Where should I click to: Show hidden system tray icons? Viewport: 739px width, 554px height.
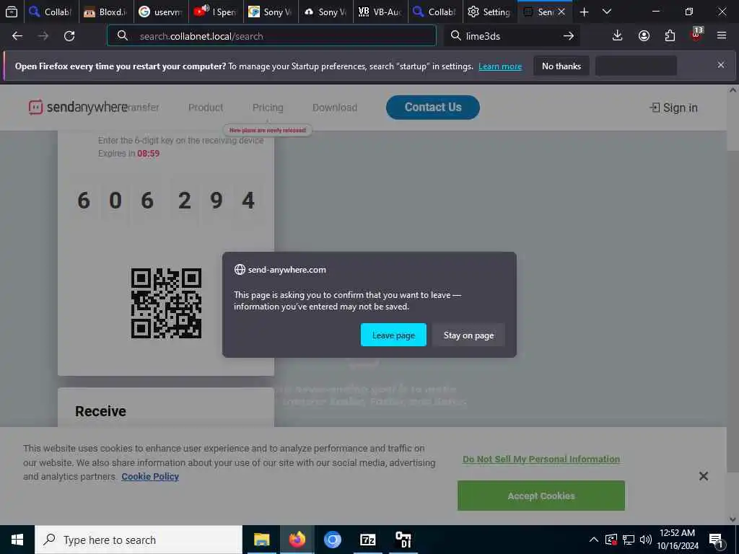pyautogui.click(x=594, y=540)
